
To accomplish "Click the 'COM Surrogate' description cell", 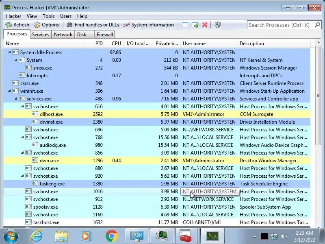I will (x=256, y=114).
